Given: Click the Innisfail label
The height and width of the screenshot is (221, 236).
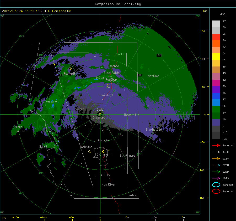Looking at the screenshot, I should (x=106, y=95).
